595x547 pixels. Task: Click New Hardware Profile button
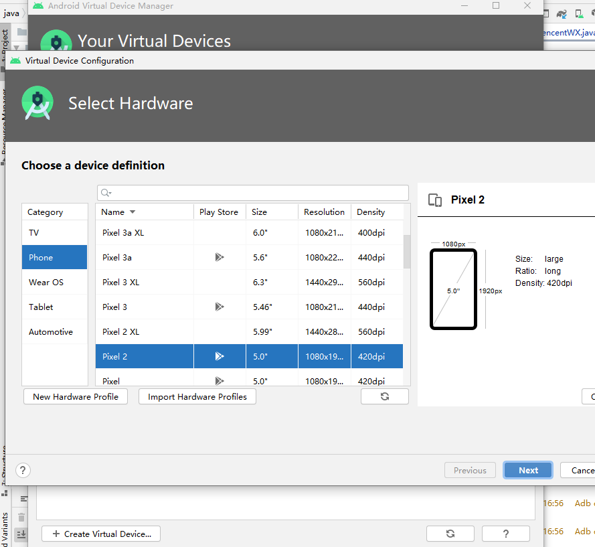[76, 396]
